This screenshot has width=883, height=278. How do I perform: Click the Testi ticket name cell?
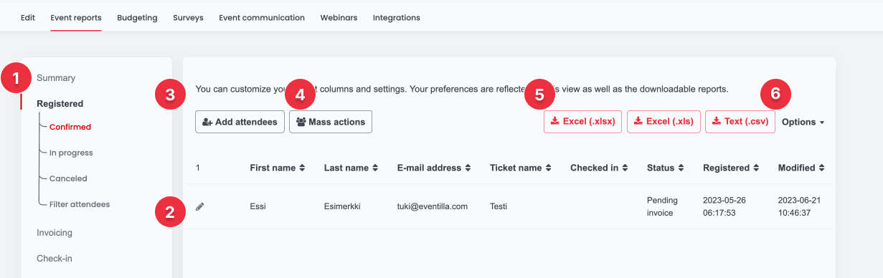pos(499,206)
